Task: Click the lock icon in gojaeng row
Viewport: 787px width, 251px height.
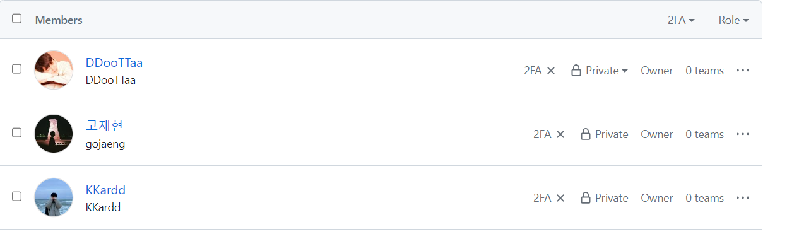Action: [586, 134]
